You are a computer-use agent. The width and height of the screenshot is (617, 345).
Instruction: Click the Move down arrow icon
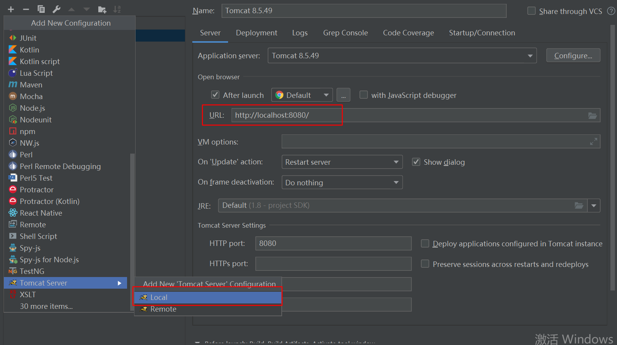point(87,9)
